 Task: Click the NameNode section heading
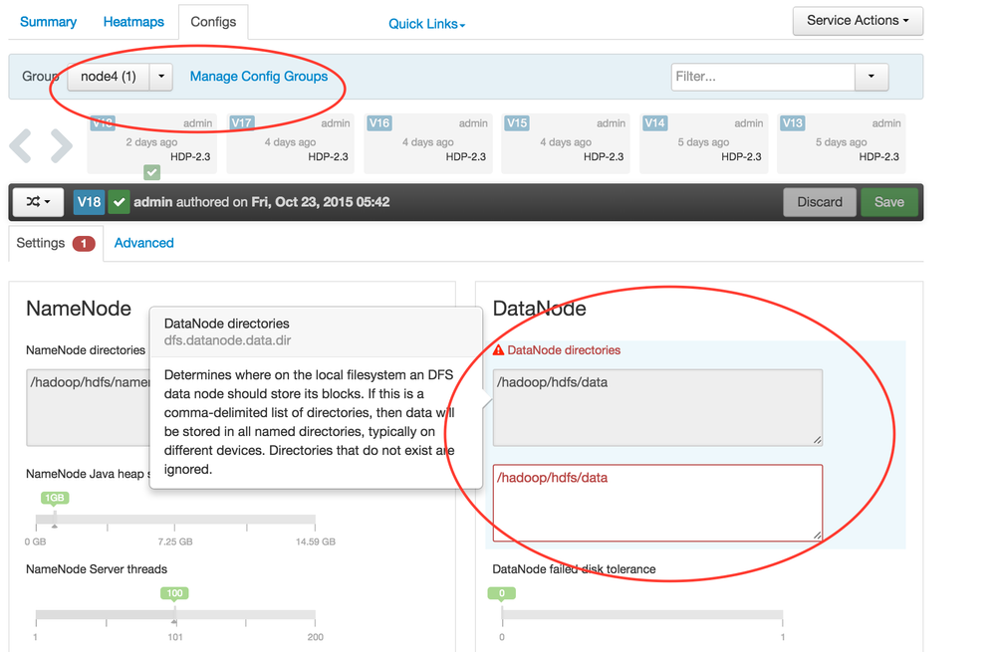tap(79, 309)
